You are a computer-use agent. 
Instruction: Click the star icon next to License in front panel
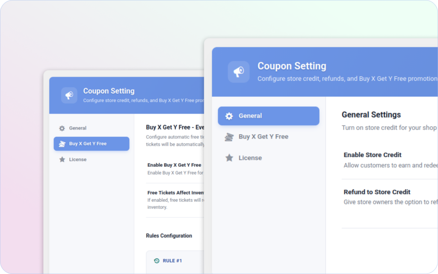(229, 158)
